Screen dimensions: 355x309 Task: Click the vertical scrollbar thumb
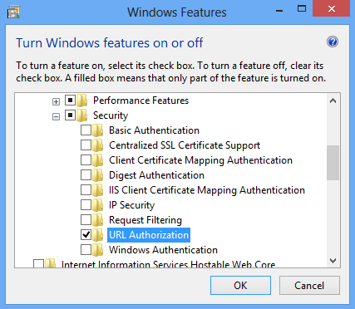333,163
